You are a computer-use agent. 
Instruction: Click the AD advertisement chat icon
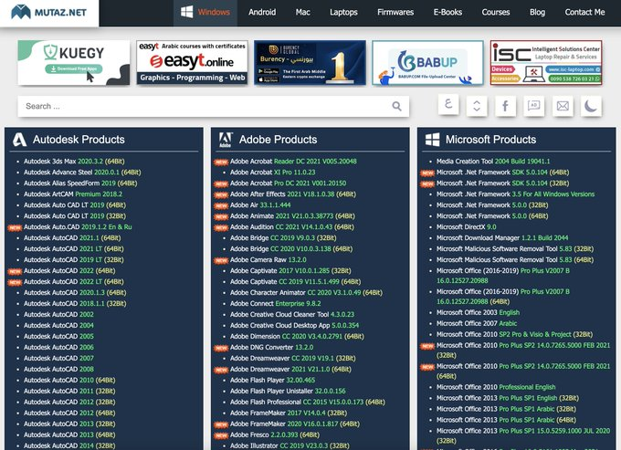(x=534, y=106)
